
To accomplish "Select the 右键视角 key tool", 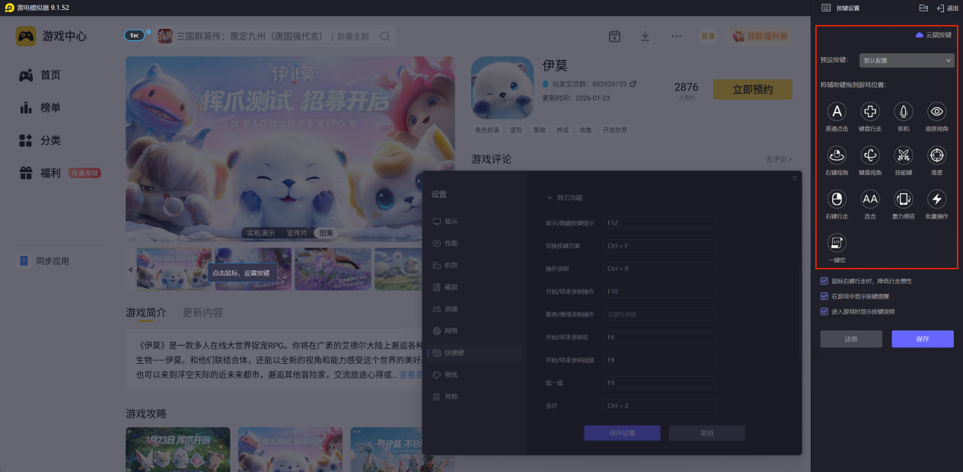I will pyautogui.click(x=837, y=155).
